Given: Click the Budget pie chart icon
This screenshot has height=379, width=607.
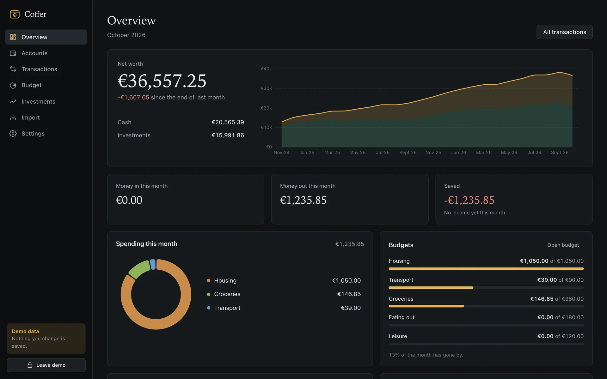Looking at the screenshot, I should click(13, 85).
